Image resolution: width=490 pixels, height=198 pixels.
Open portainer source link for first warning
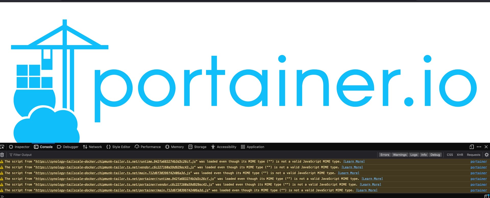coord(479,161)
